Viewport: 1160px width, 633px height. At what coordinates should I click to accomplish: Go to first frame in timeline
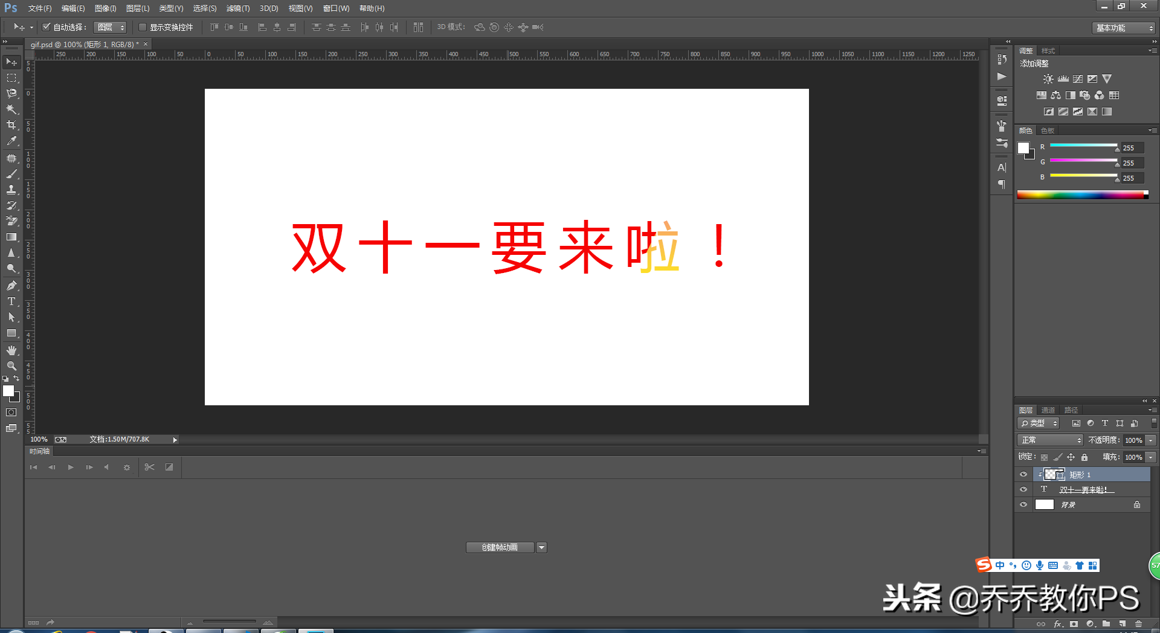pyautogui.click(x=34, y=468)
